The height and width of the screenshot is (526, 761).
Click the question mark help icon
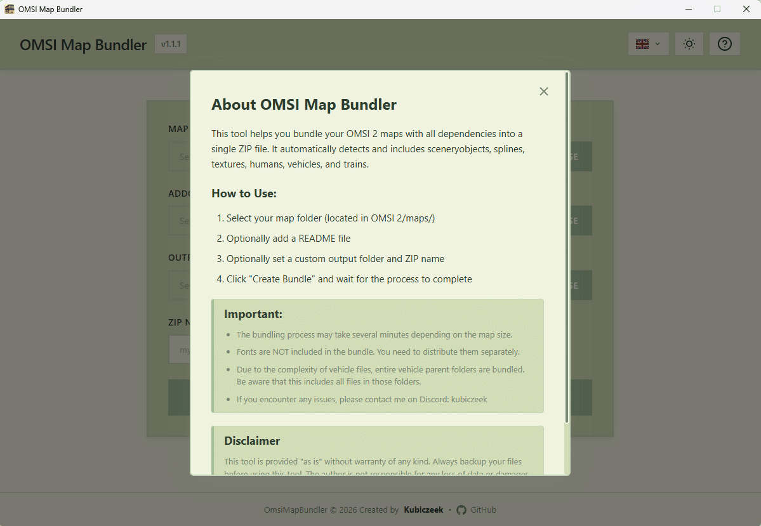tap(724, 44)
